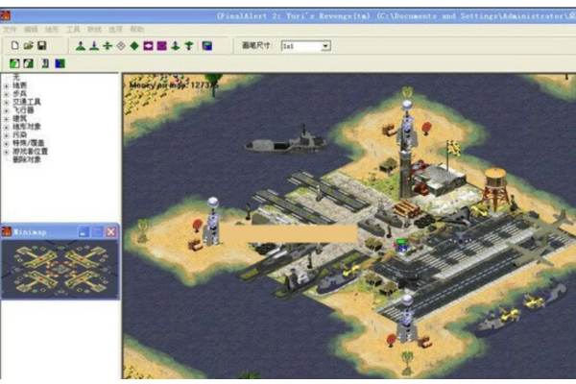Open the 工具 menu

73,30
